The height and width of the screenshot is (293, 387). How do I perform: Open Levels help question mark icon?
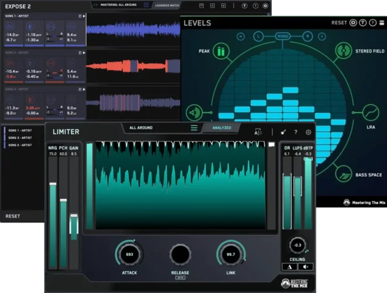(x=373, y=23)
